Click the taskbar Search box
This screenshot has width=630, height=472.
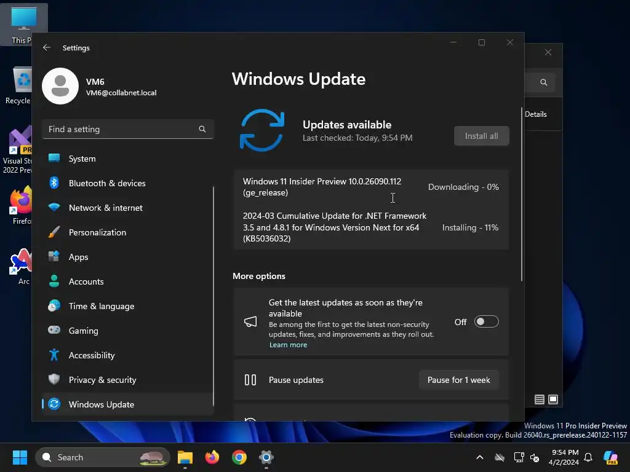pos(103,457)
